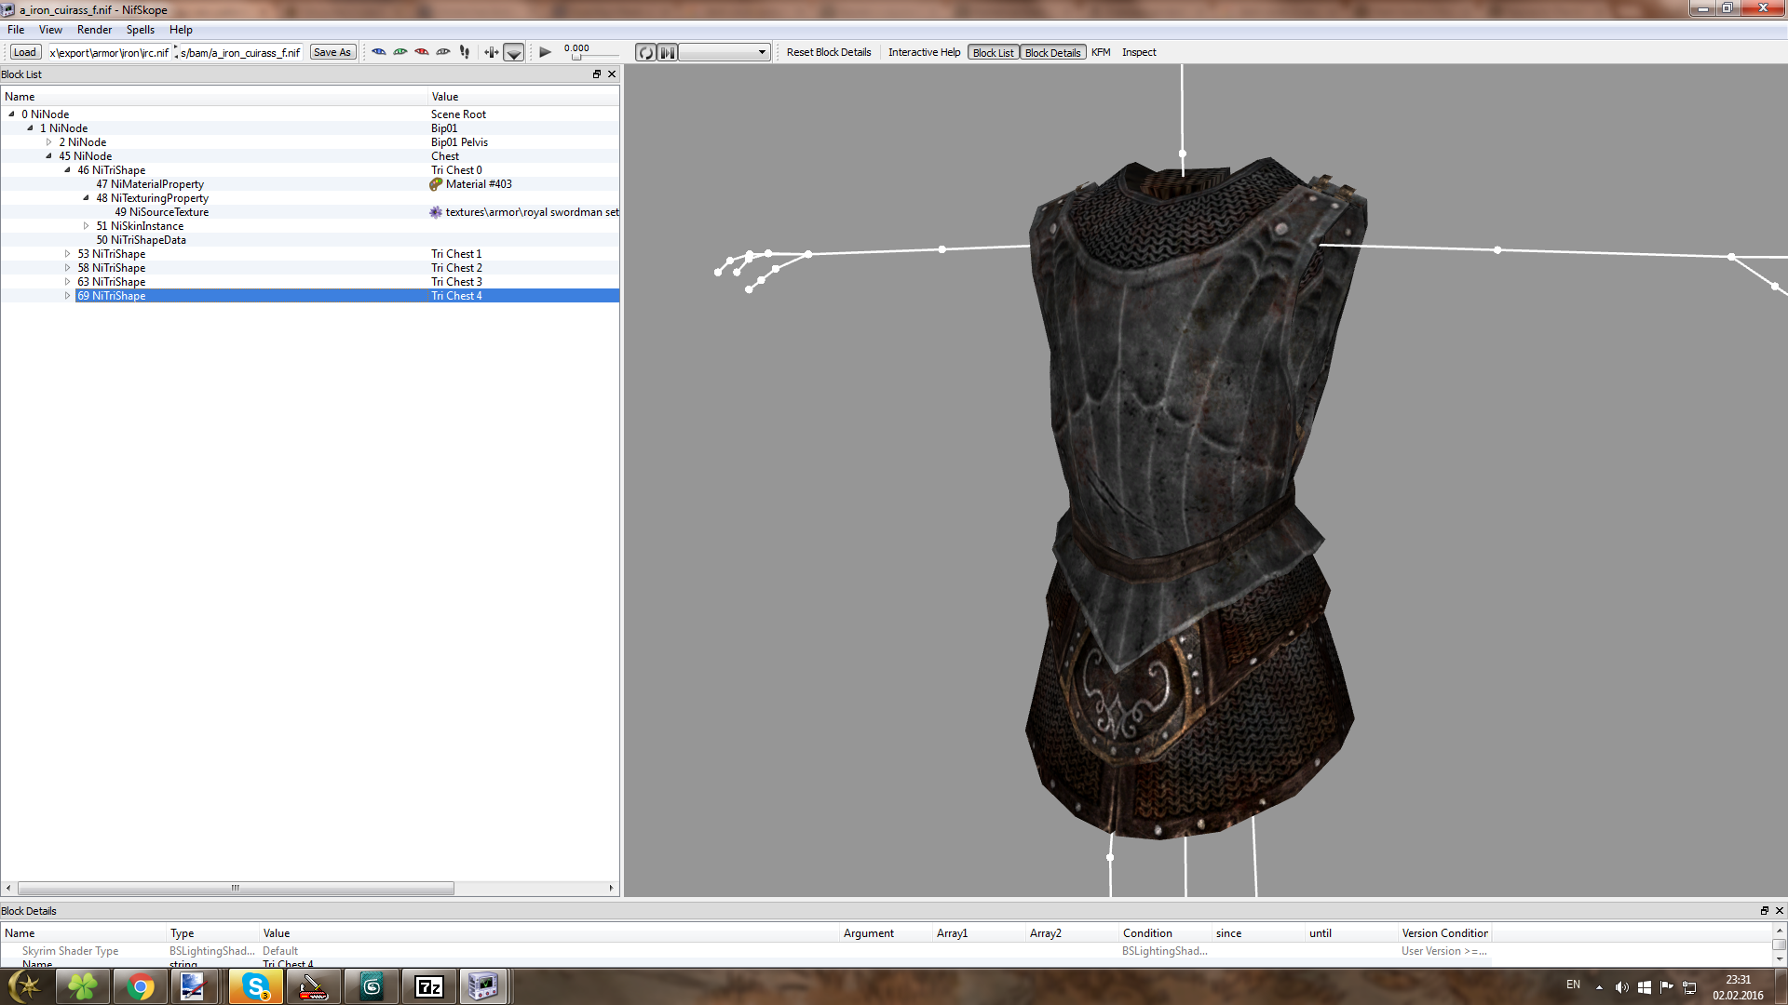The width and height of the screenshot is (1788, 1005).
Task: Float the Block Details panel
Action: (x=1764, y=911)
